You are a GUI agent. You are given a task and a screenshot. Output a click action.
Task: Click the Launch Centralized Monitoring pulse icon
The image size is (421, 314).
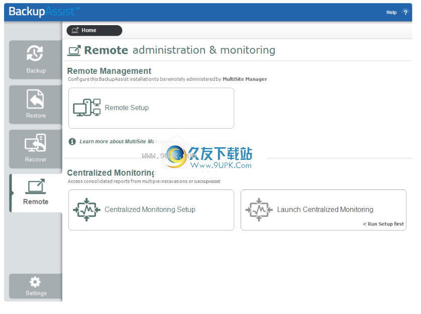coord(259,210)
